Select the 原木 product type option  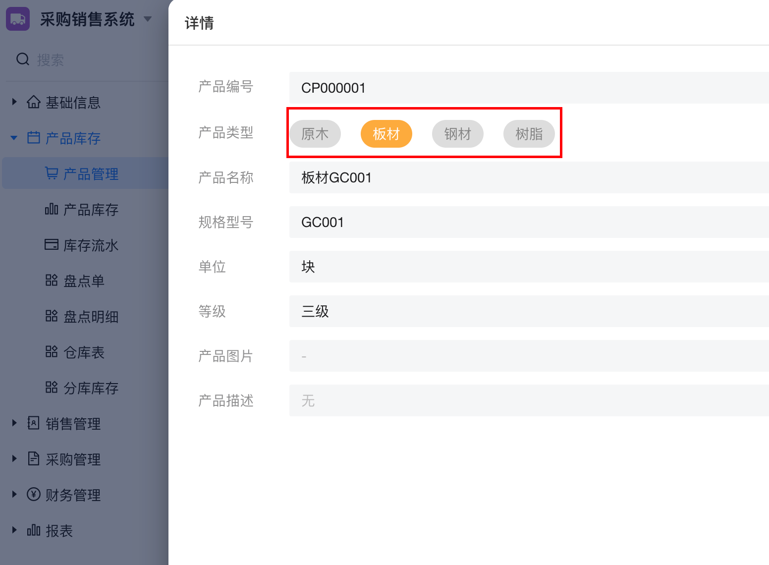click(315, 134)
